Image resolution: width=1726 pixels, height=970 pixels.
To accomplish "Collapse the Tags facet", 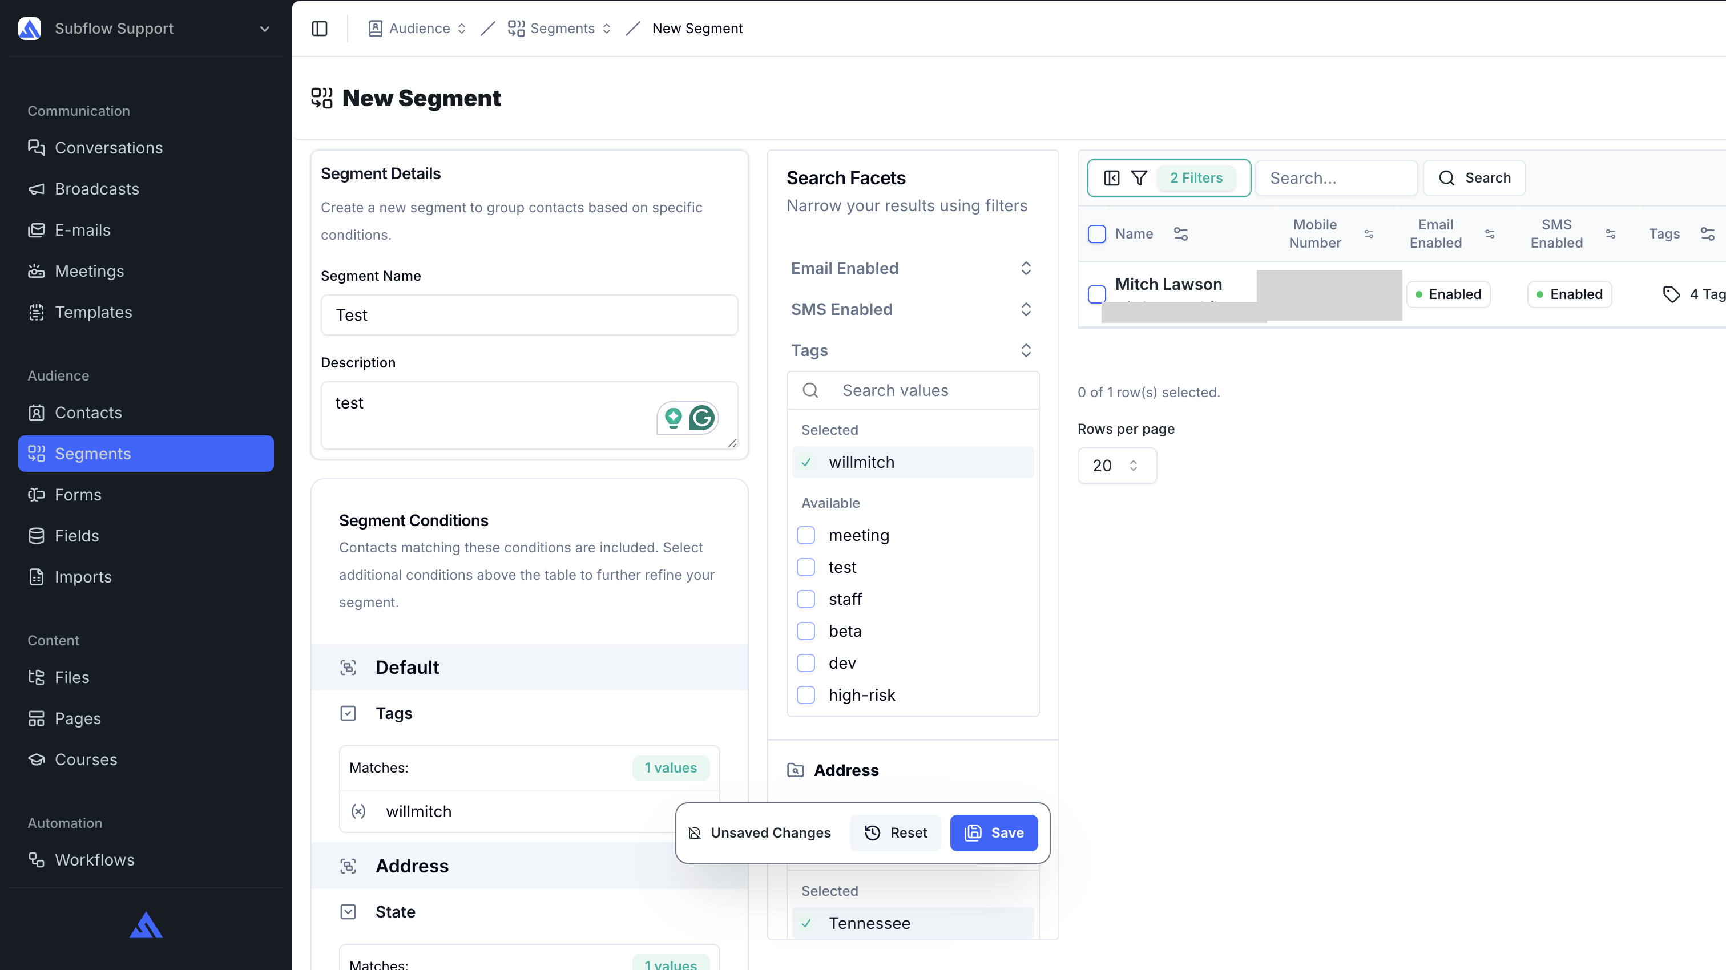I will 912,350.
